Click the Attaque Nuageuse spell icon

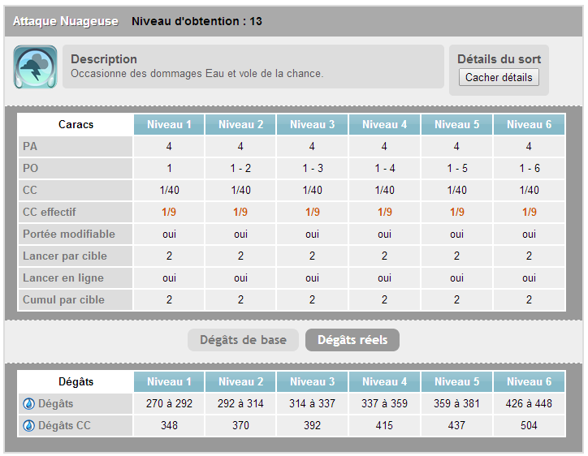click(x=35, y=67)
